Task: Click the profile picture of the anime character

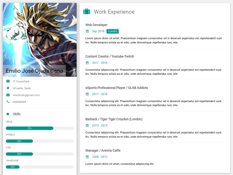Action: click(40, 40)
